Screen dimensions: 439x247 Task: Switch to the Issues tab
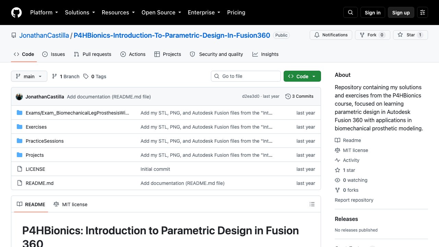click(x=54, y=54)
